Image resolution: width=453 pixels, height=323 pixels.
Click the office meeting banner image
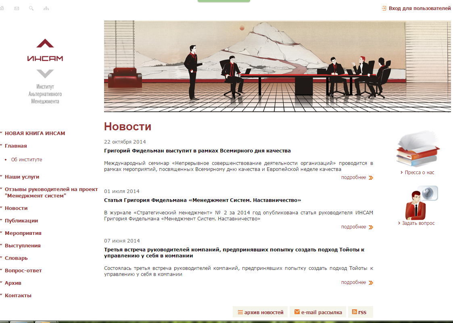click(x=278, y=66)
